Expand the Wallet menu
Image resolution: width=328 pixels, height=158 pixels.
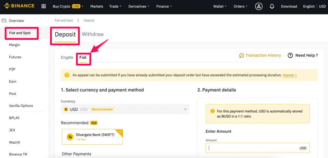220,6
